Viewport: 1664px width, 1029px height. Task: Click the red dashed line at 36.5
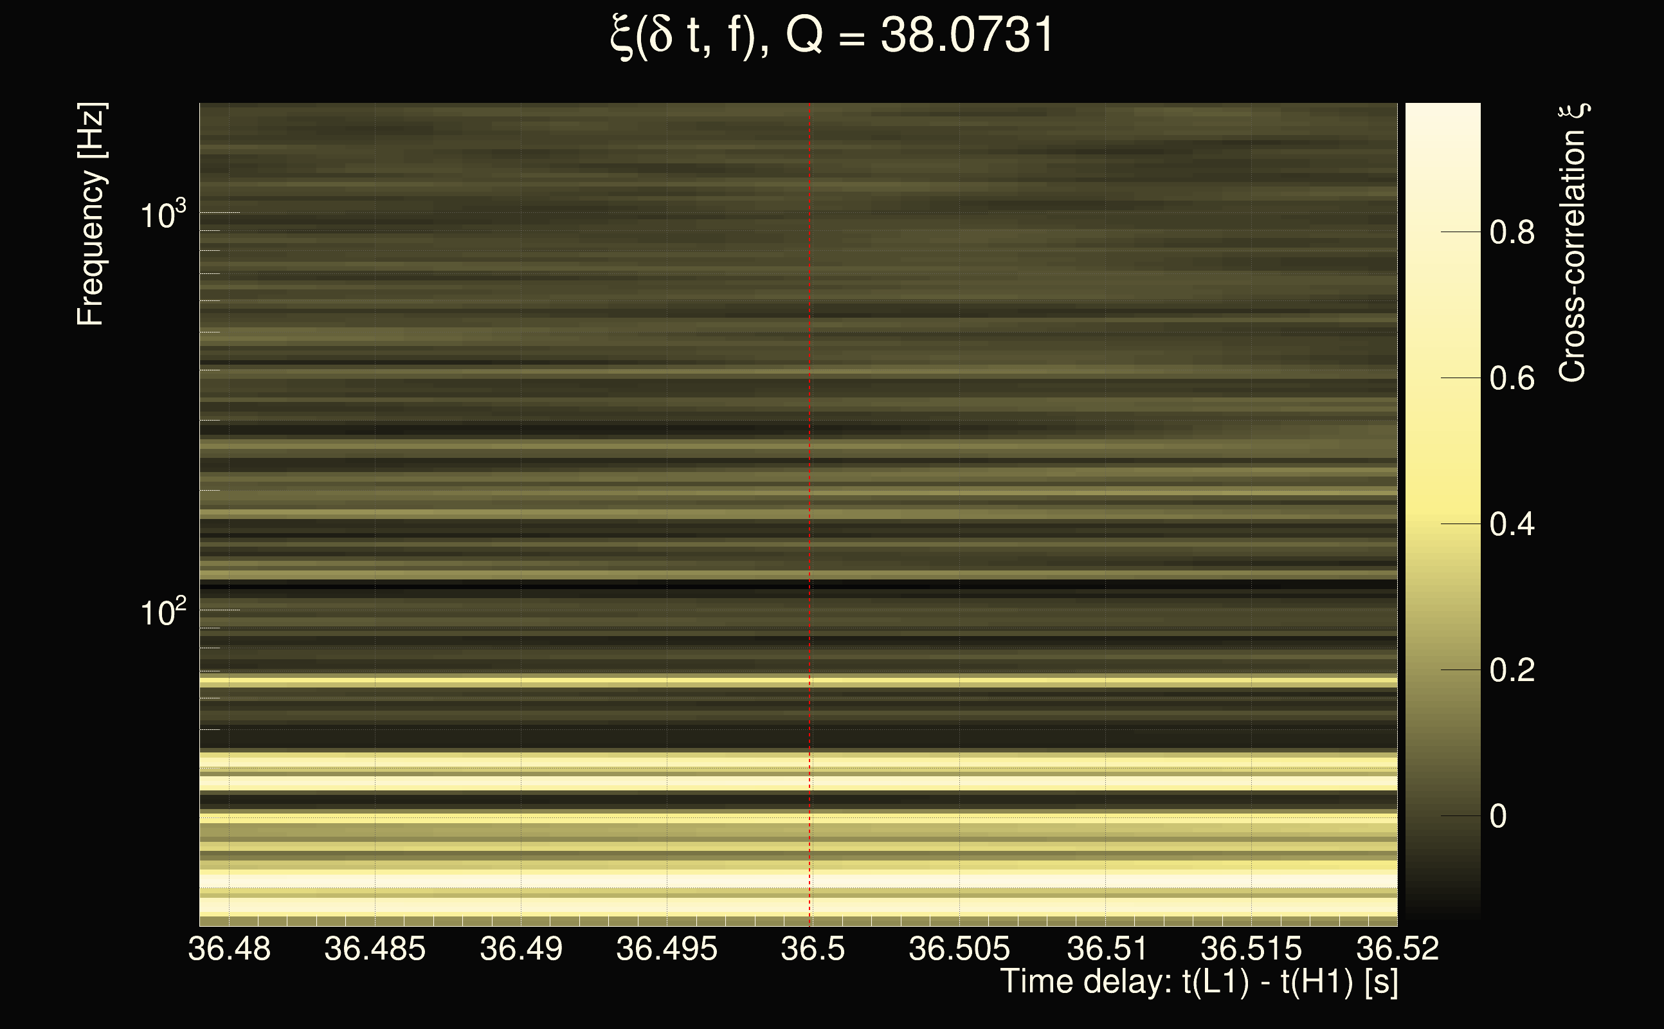tap(809, 477)
